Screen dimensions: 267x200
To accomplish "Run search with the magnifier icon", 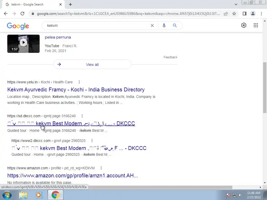I will [175, 26].
